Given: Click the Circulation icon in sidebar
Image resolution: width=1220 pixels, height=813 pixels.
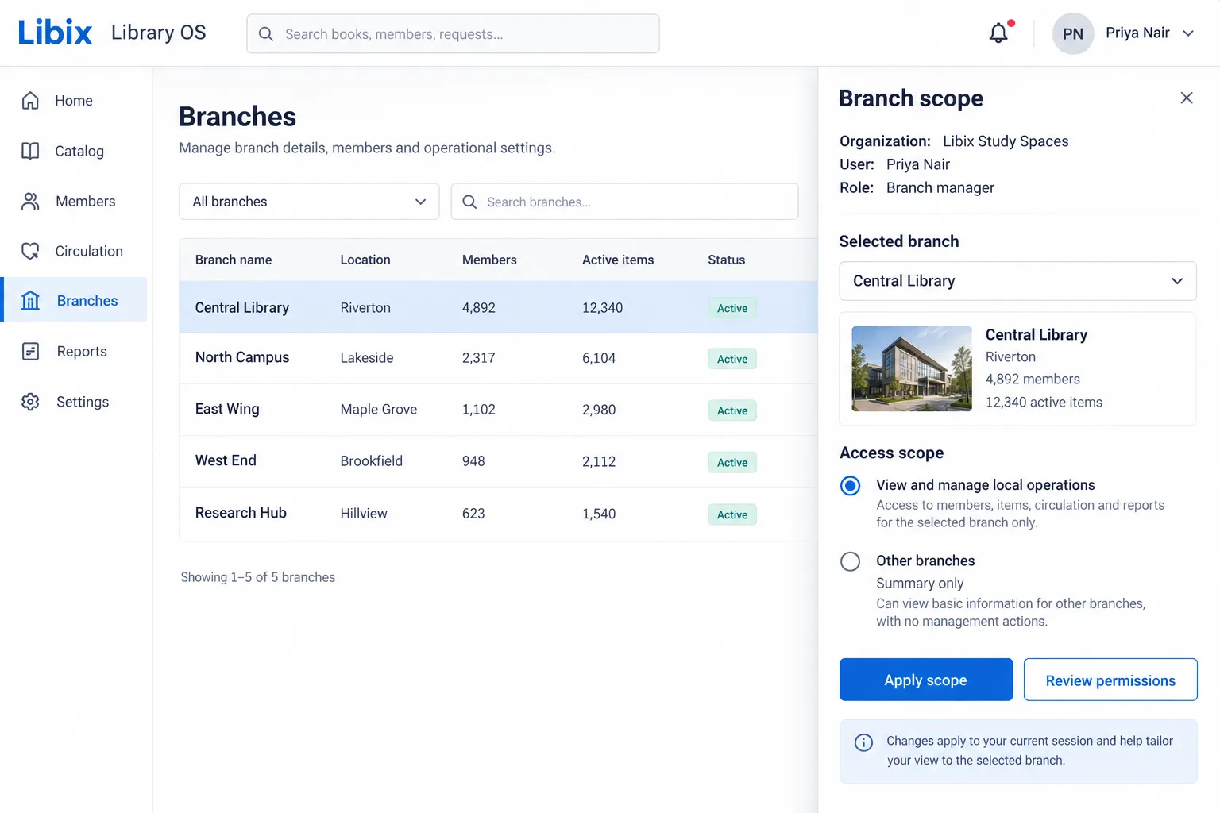Looking at the screenshot, I should point(30,251).
